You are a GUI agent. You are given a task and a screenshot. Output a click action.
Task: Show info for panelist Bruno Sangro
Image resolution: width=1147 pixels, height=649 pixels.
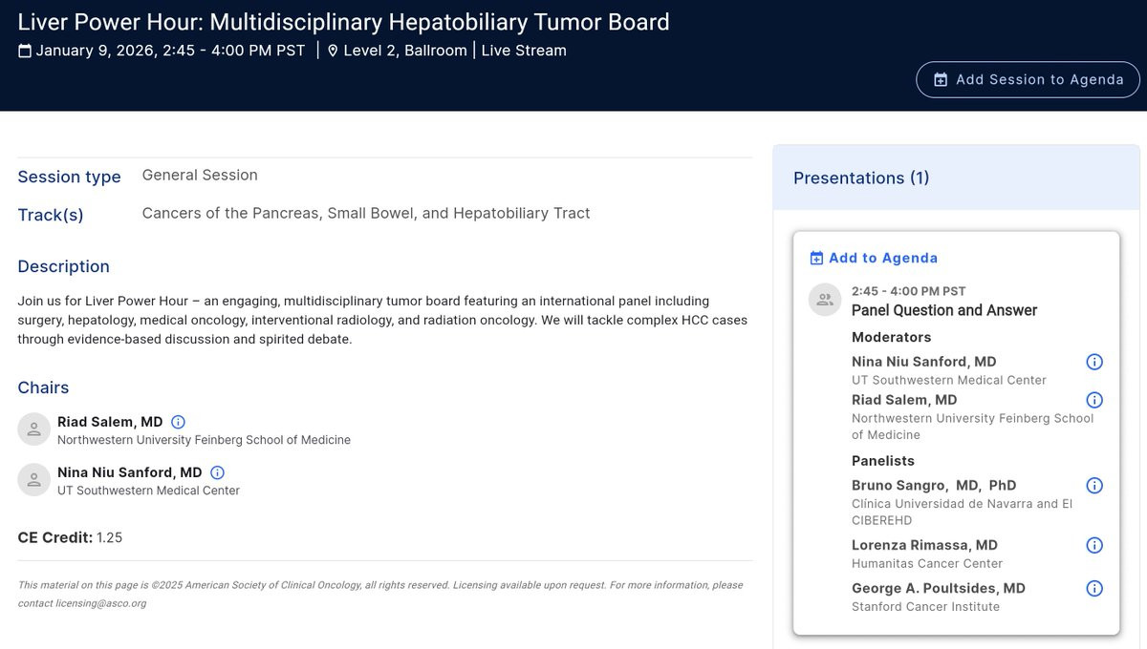pyautogui.click(x=1094, y=486)
